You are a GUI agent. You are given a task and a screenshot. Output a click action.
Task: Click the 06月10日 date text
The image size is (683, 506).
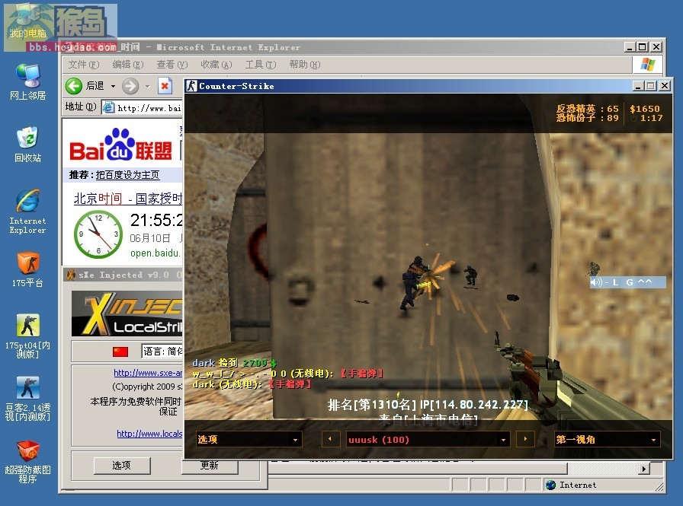tap(150, 238)
